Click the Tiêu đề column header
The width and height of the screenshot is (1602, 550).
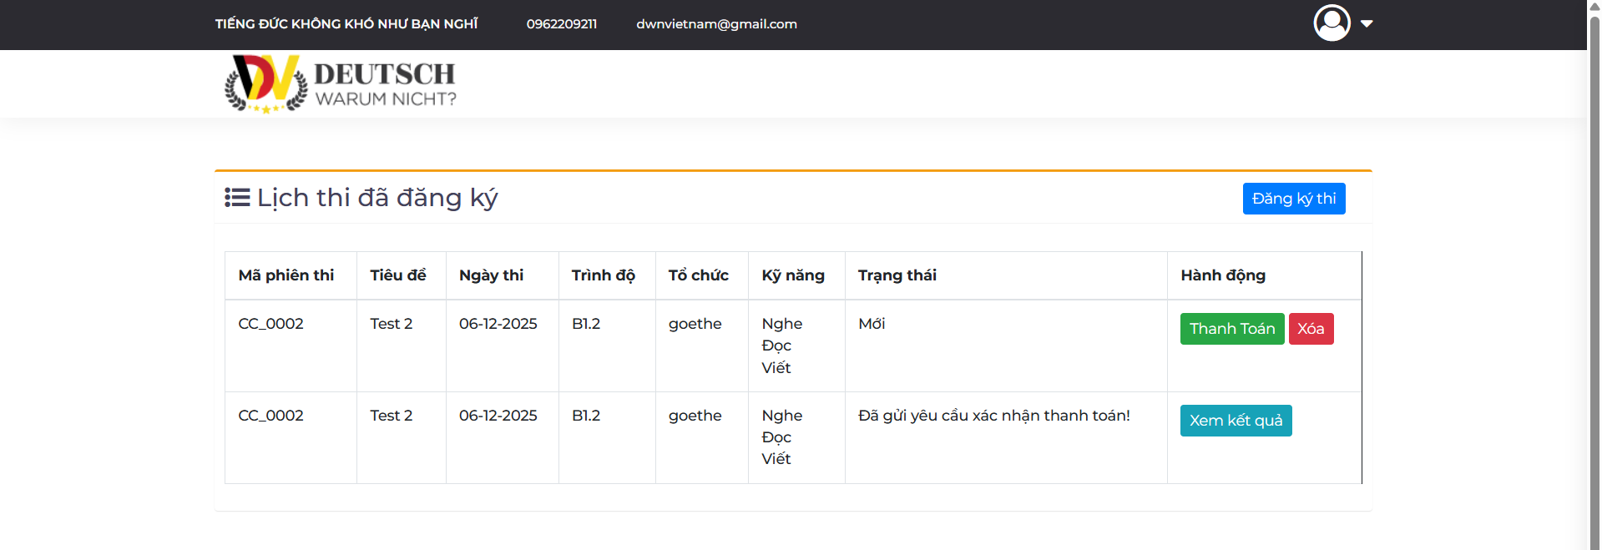[x=398, y=275]
